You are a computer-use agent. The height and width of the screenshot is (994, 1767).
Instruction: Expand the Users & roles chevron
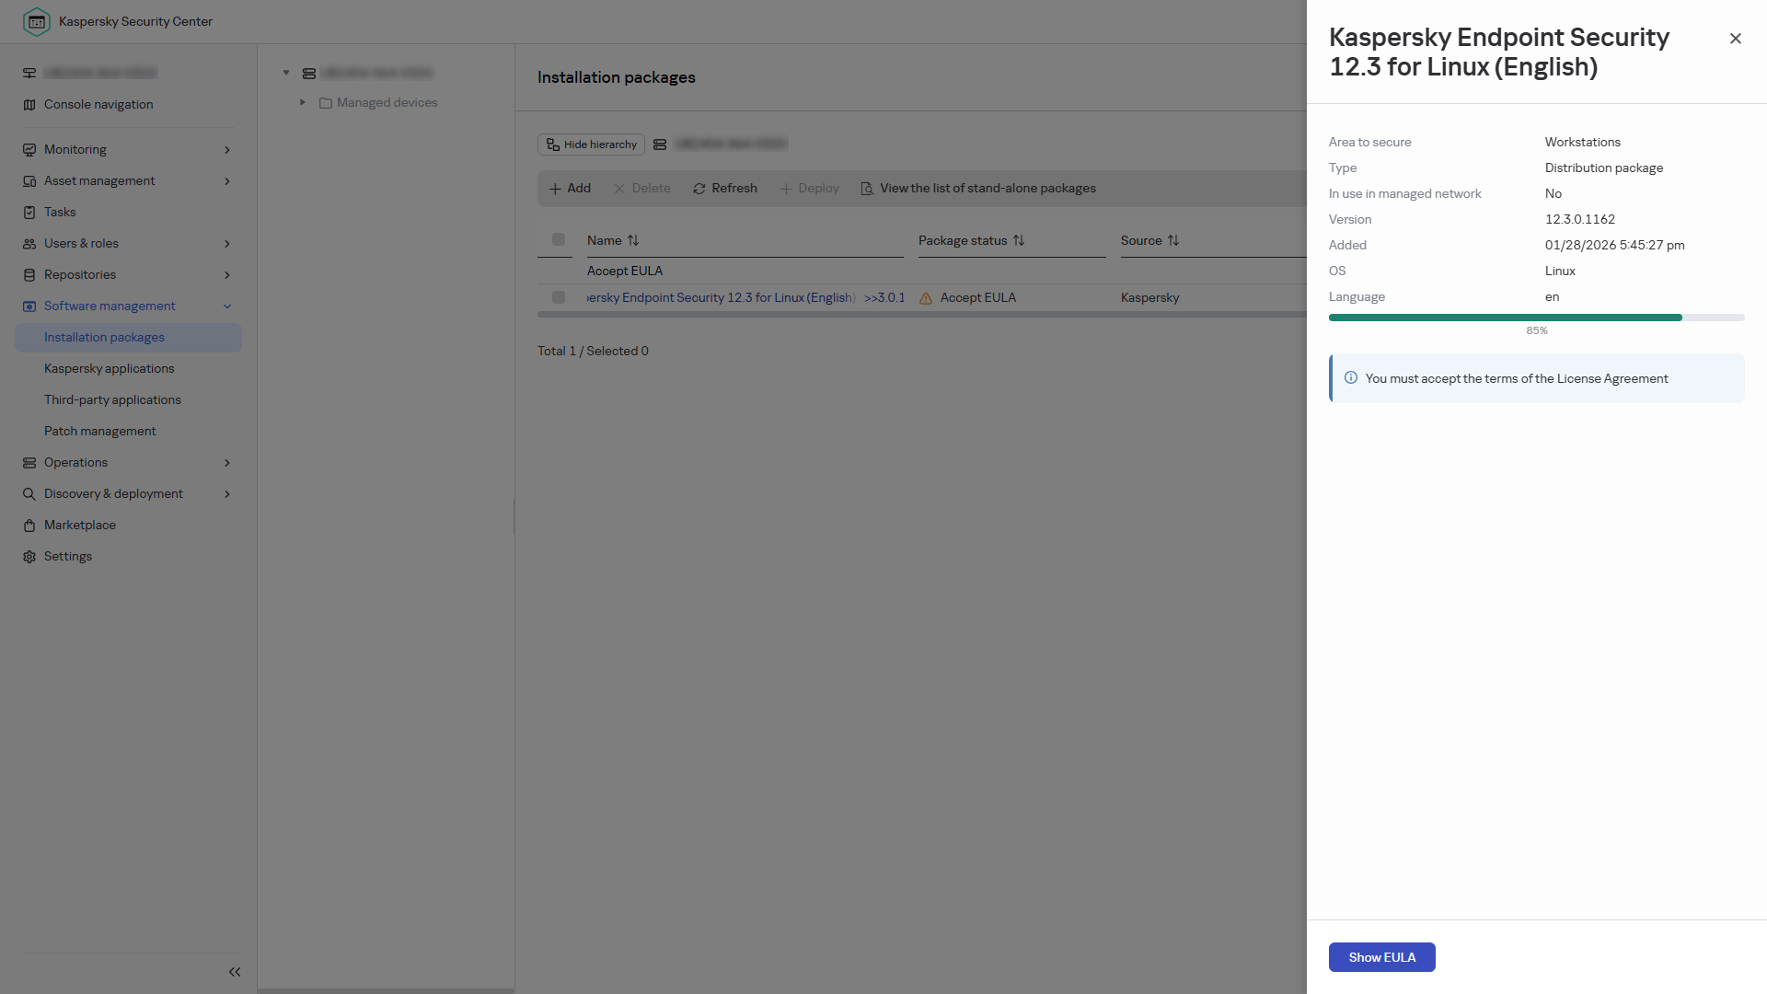pyautogui.click(x=227, y=243)
